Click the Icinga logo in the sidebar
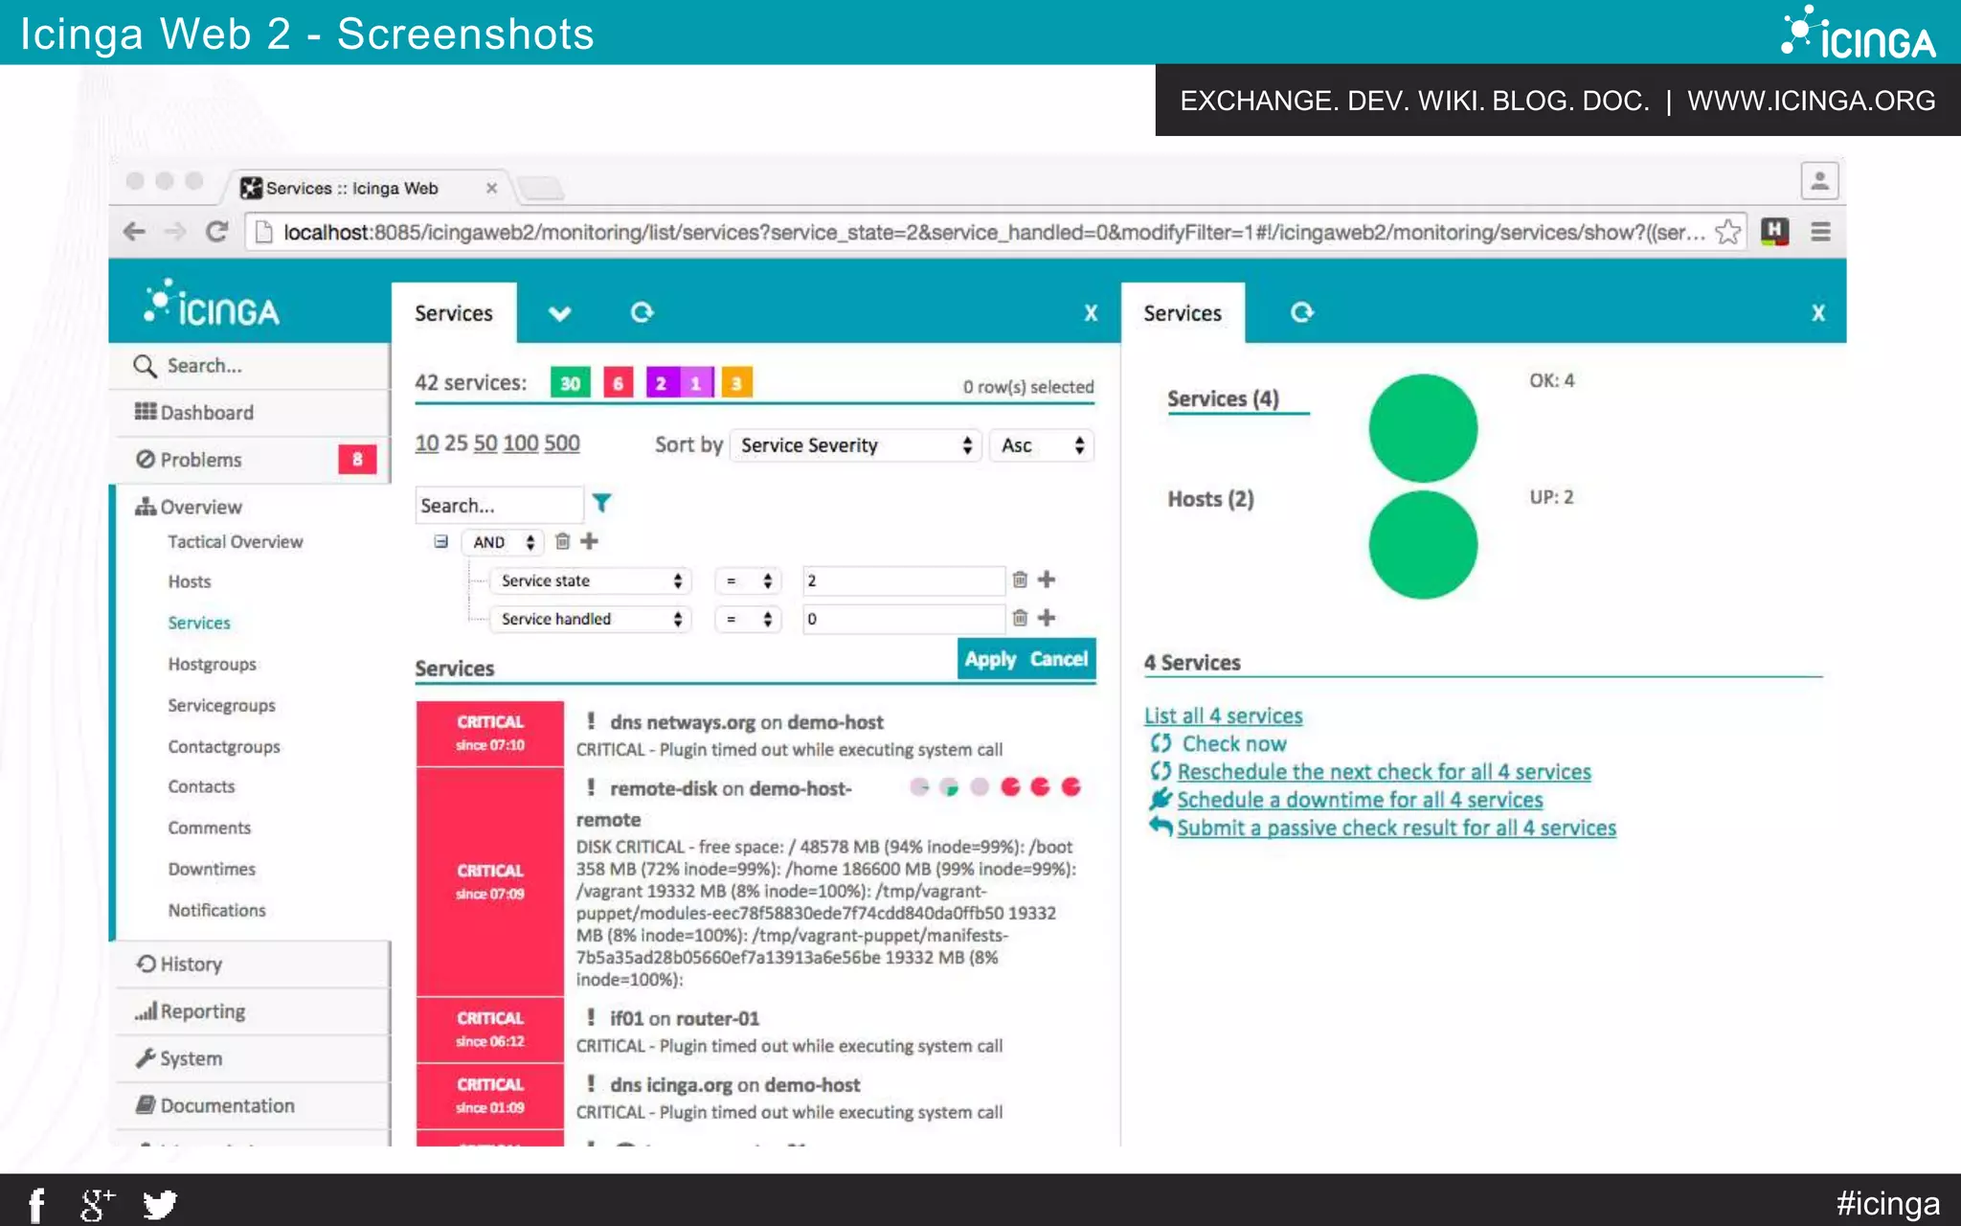 [x=212, y=306]
